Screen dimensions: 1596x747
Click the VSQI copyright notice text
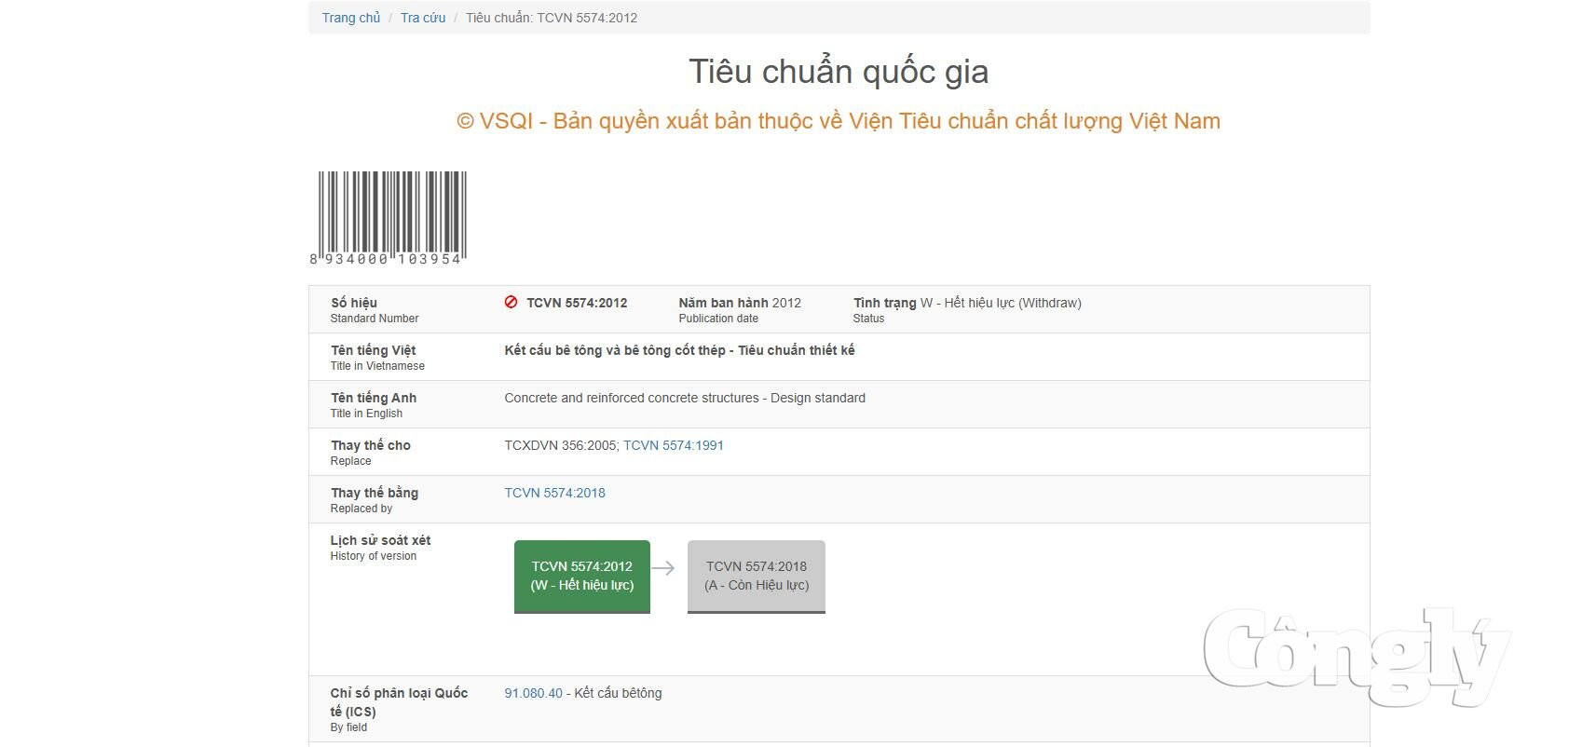(x=839, y=121)
